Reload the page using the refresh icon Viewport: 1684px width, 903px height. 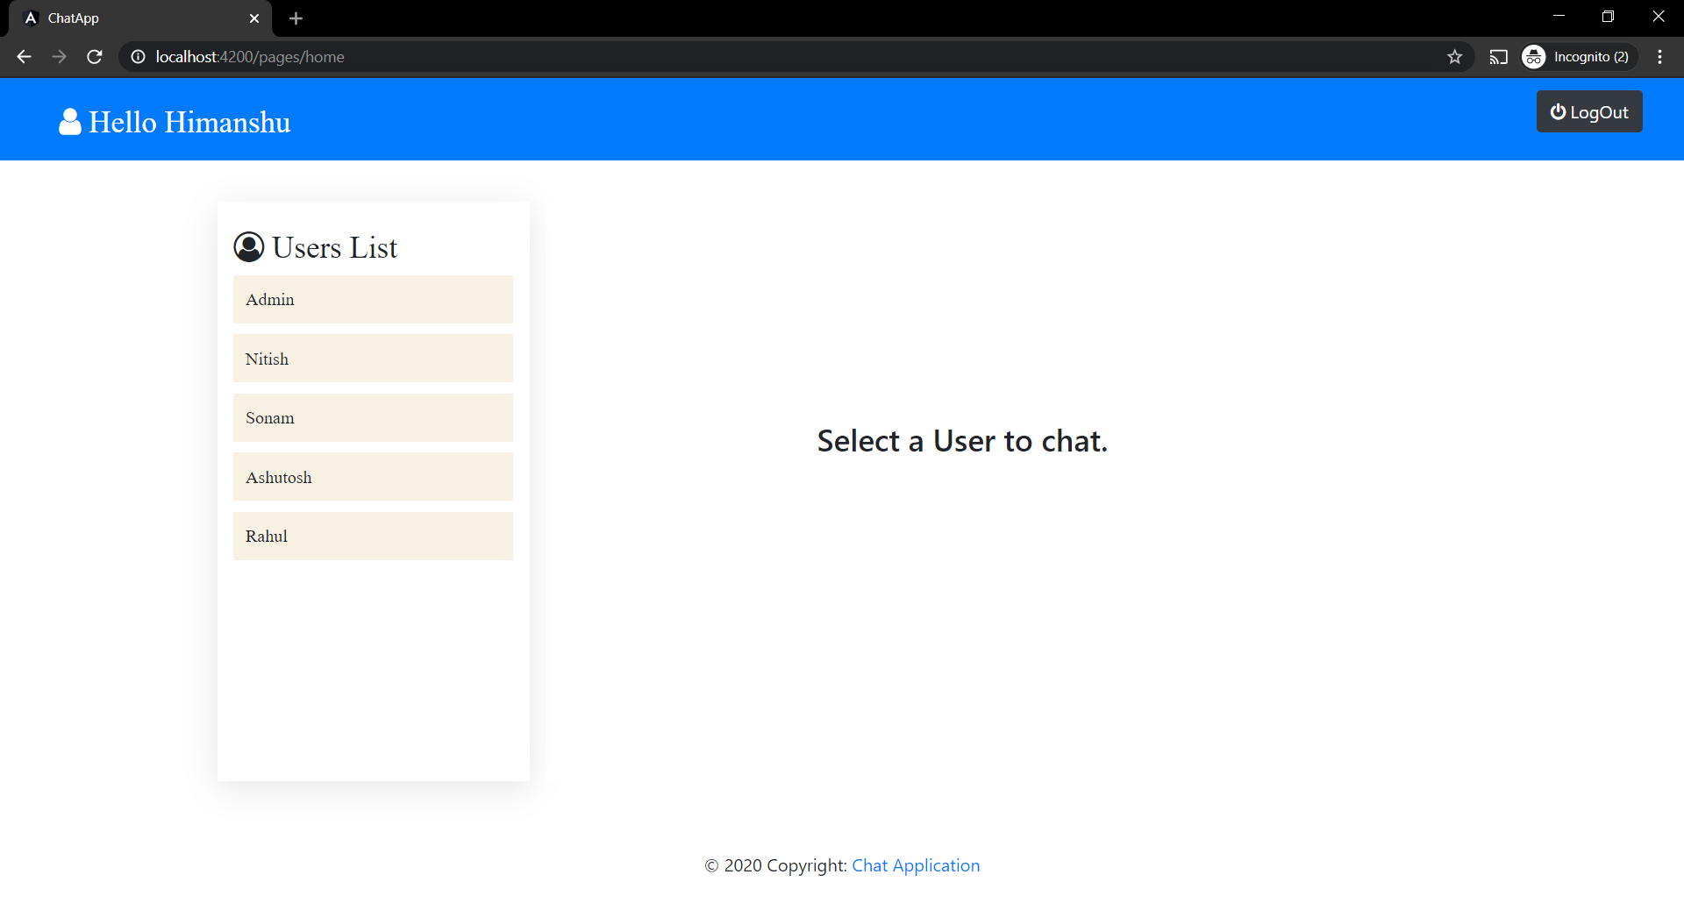coord(95,57)
